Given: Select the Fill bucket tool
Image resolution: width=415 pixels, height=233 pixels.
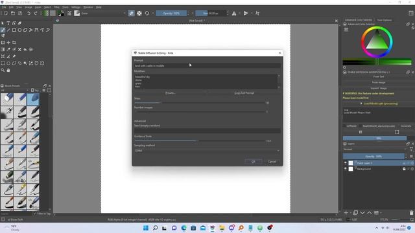Looking at the screenshot, I should point(25,49).
